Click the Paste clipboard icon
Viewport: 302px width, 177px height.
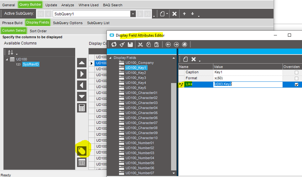click(x=157, y=44)
